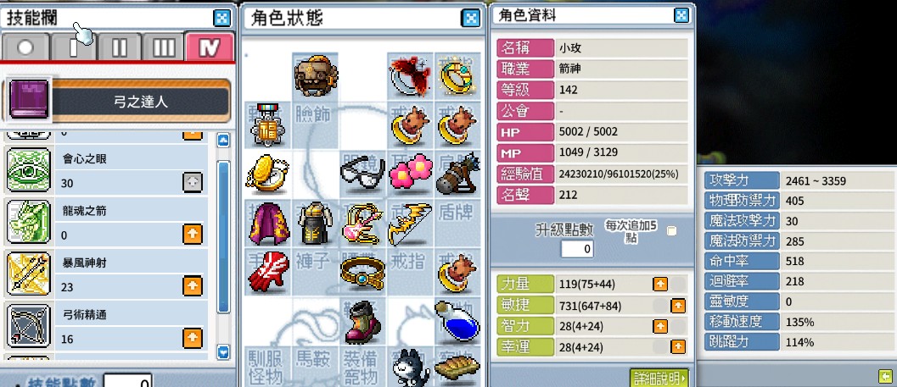This screenshot has height=387, width=897.
Task: Click the 升級點數 points field
Action: pos(577,249)
